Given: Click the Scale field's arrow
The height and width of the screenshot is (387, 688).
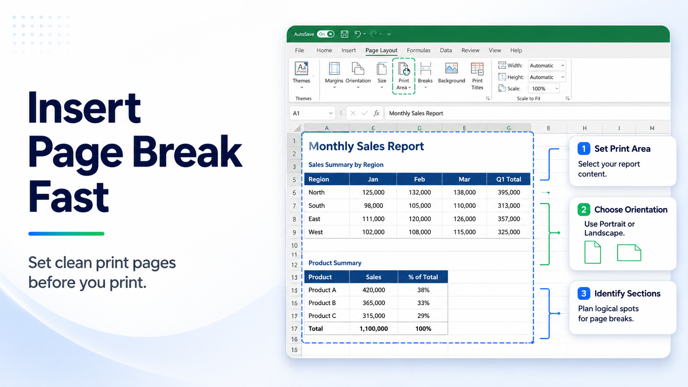Looking at the screenshot, I should pos(557,88).
